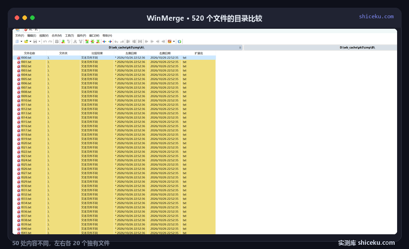
Task: Select the A\ - B\ document tab
Action: point(31,29)
